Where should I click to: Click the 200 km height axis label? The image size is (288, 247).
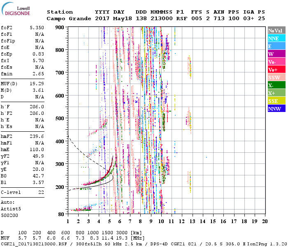click(60, 187)
